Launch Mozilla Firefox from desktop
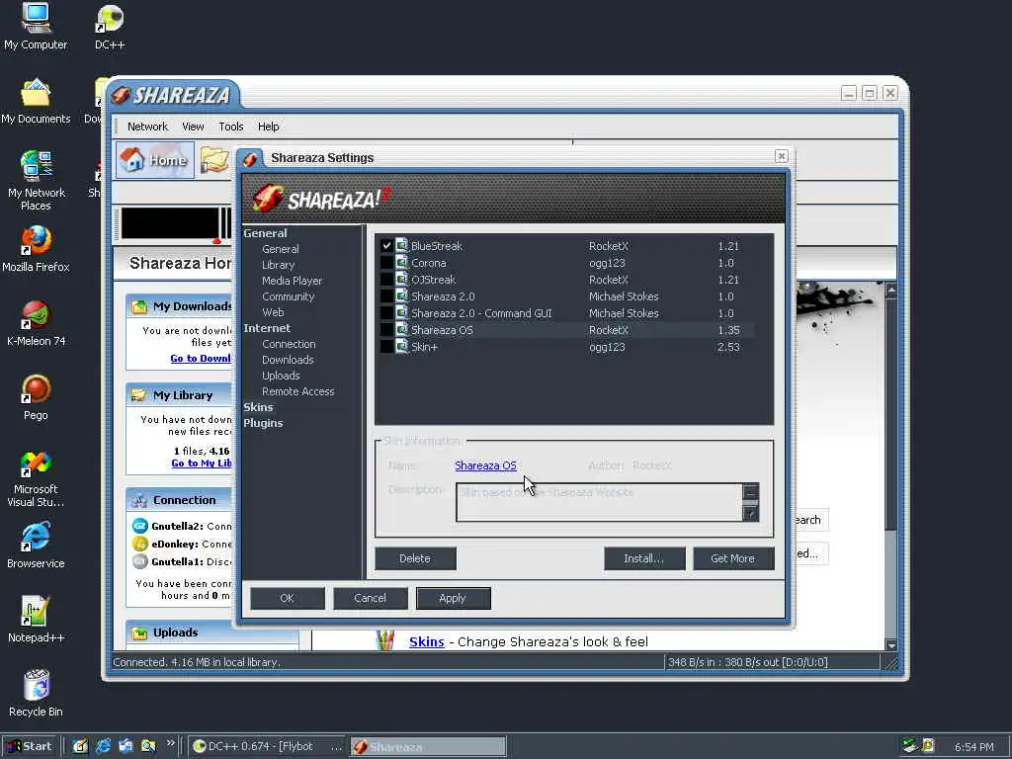This screenshot has width=1012, height=759. tap(36, 249)
